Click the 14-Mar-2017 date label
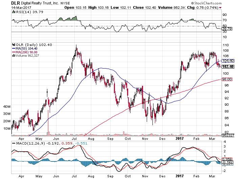Viewport: 239px width, 179px height. pos(21,8)
